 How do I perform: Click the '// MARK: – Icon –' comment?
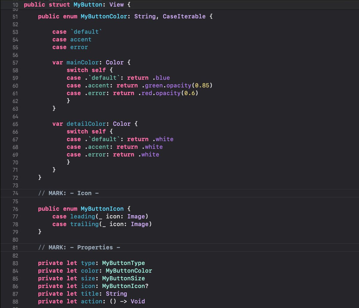tap(68, 193)
